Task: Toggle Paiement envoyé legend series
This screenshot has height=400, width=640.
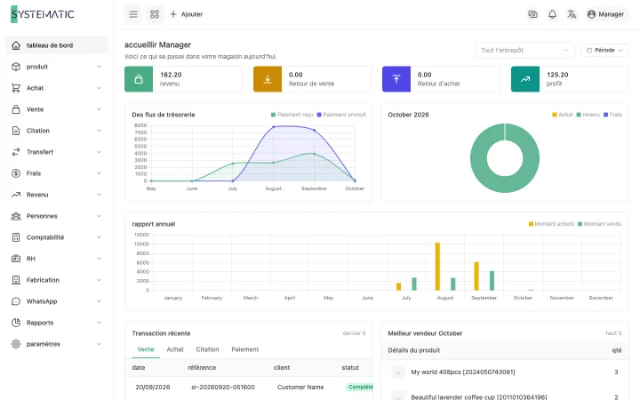Action: [x=341, y=115]
